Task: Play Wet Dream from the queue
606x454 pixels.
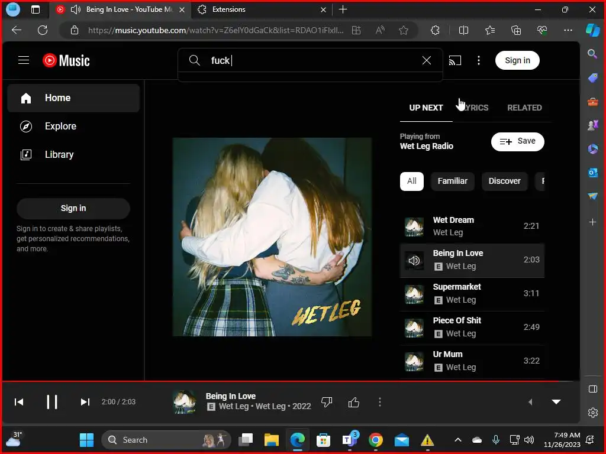Action: click(x=472, y=226)
